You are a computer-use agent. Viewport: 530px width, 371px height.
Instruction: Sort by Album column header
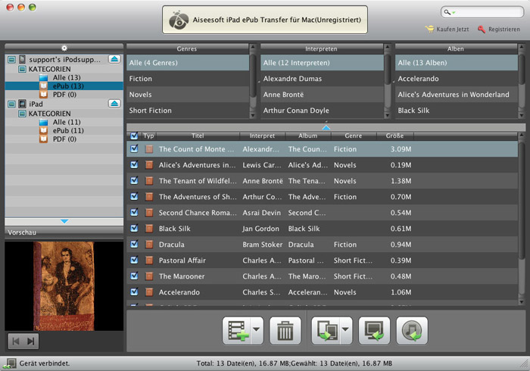click(308, 136)
